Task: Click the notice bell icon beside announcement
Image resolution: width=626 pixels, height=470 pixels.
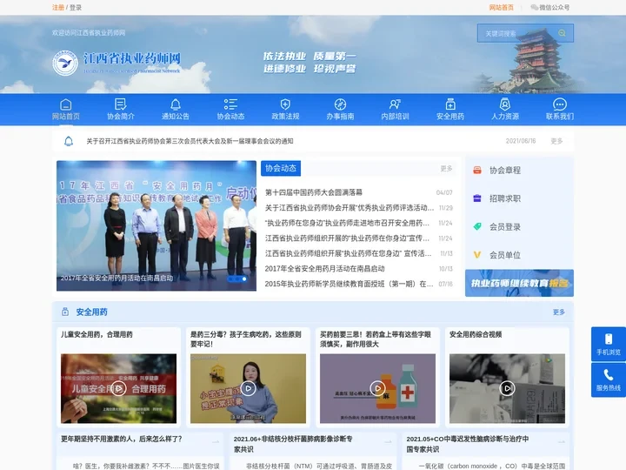Action: coord(69,141)
